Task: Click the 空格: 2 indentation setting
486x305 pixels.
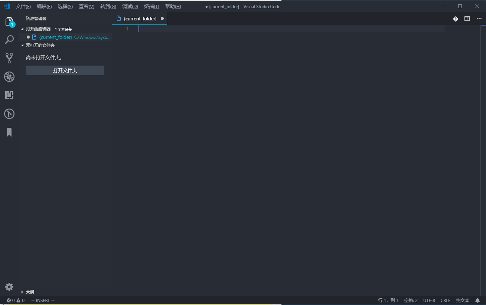Action: pos(411,301)
